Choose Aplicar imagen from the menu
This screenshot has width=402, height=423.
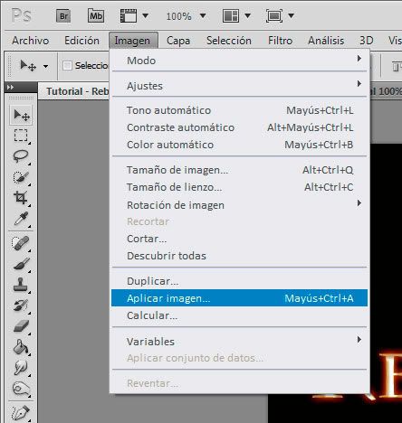tap(240, 298)
